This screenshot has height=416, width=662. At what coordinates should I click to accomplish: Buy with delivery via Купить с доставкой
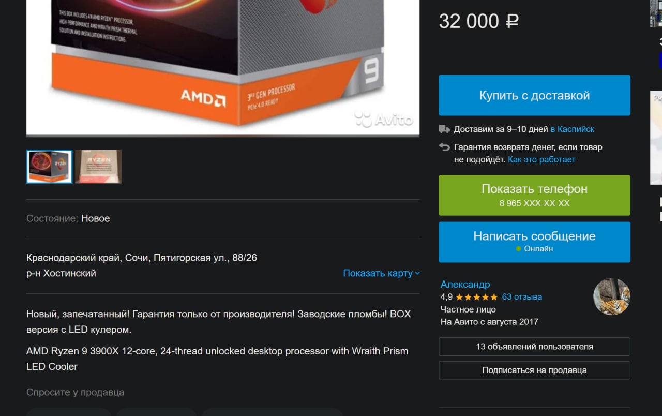(x=534, y=95)
